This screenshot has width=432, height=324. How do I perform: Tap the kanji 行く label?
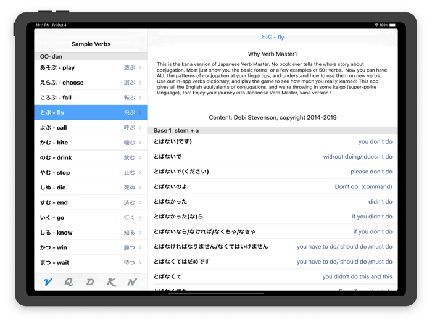click(x=130, y=218)
